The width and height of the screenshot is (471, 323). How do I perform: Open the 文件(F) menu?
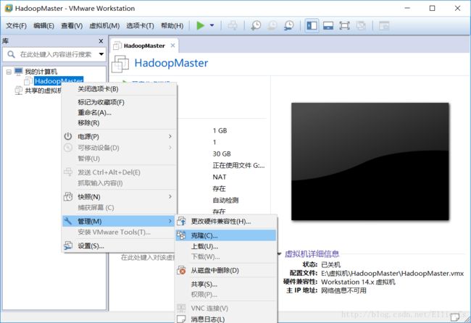tap(16, 26)
